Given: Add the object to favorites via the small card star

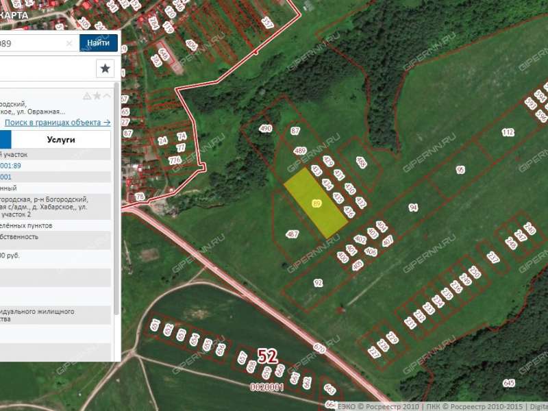Looking at the screenshot, I should [x=97, y=95].
